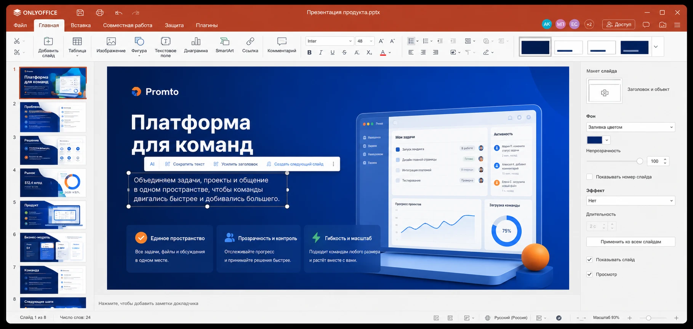The width and height of the screenshot is (693, 329).
Task: Click 'Создать следующий слайд' AI action
Action: point(295,164)
